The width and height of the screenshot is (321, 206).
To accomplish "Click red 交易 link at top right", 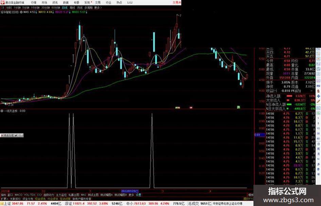I will 177,2.
